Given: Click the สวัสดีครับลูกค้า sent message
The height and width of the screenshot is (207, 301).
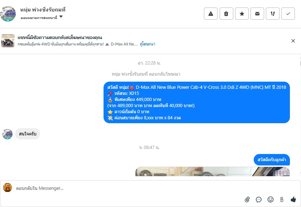Looking at the screenshot, I should 272,160.
